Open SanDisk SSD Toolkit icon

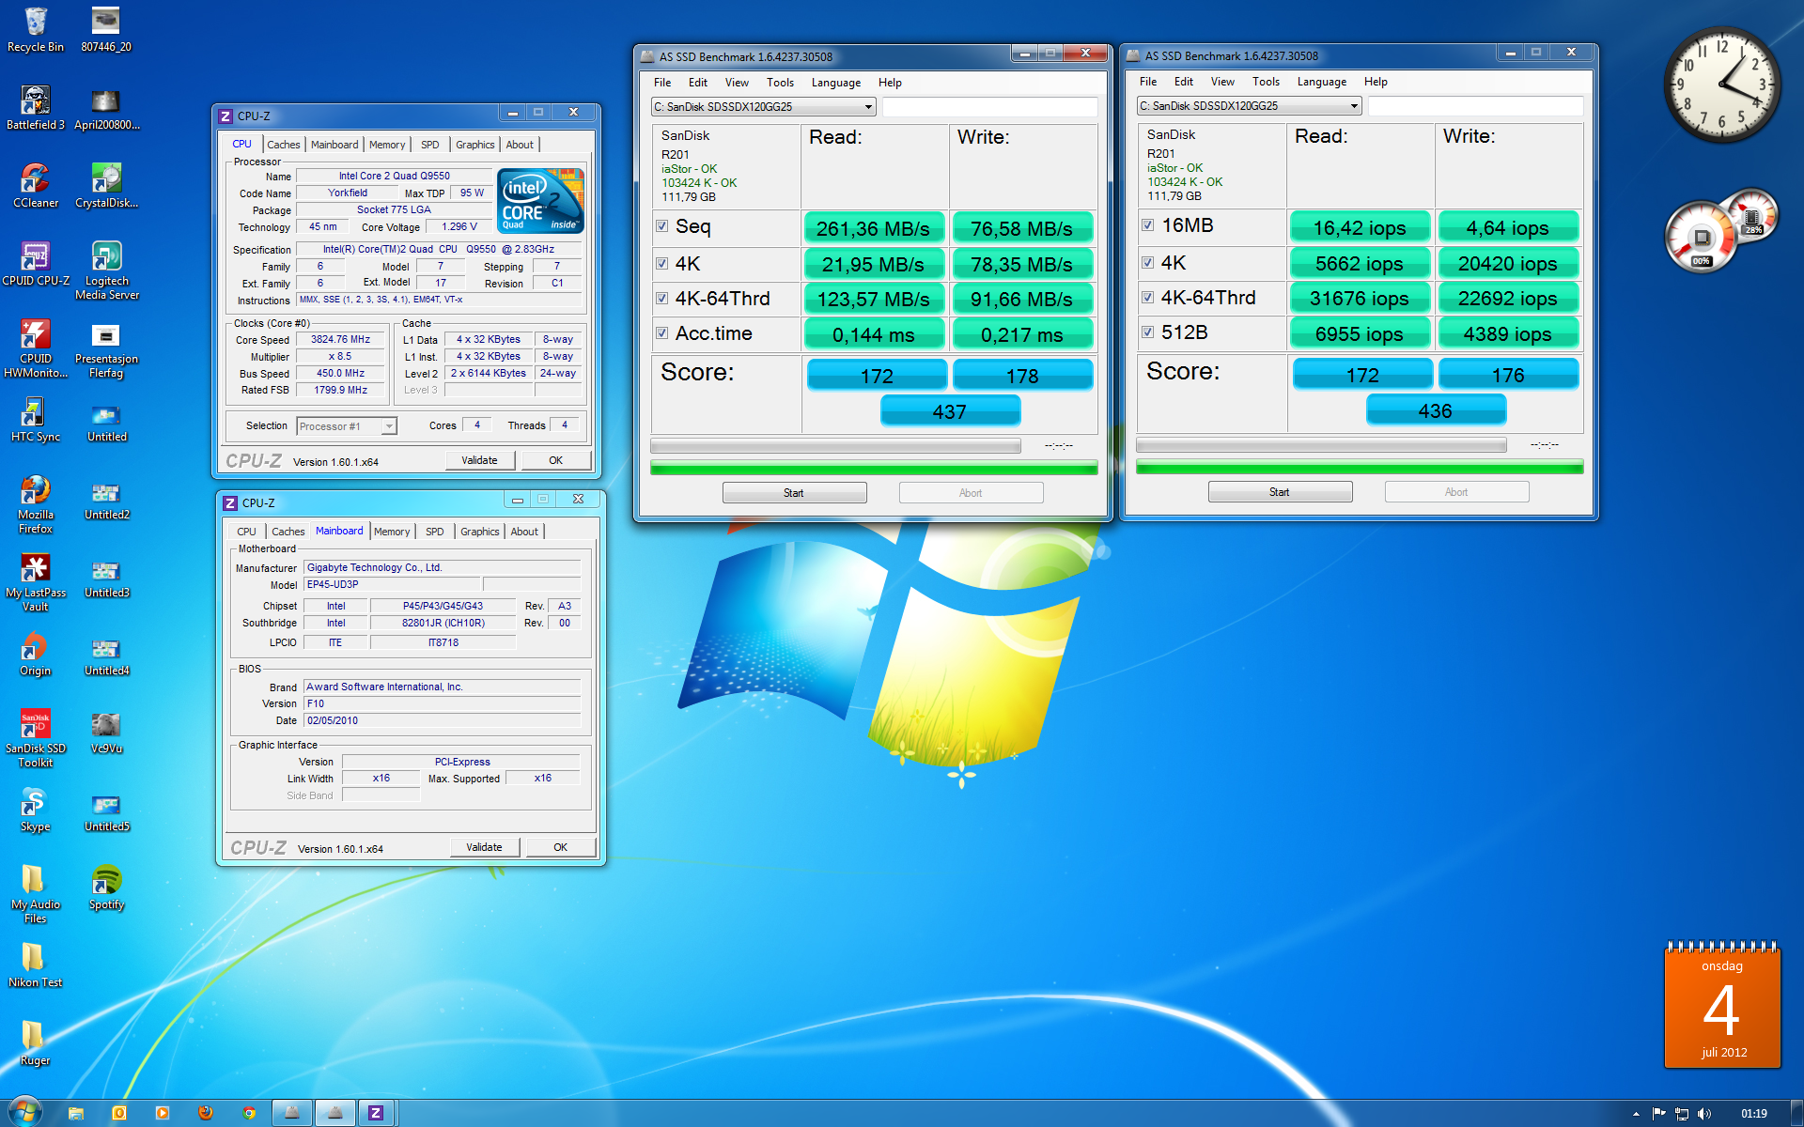coord(36,738)
